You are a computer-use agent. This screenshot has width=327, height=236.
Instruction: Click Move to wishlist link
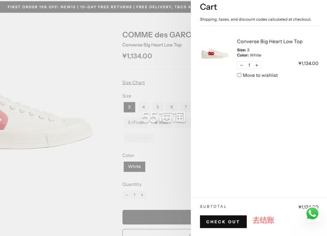(260, 75)
